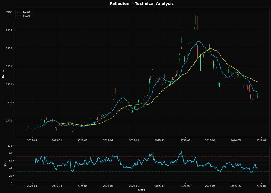This screenshot has width=271, height=193.
Task: Select the 1400 tick on Price axis
Action: click(x=9, y=85)
